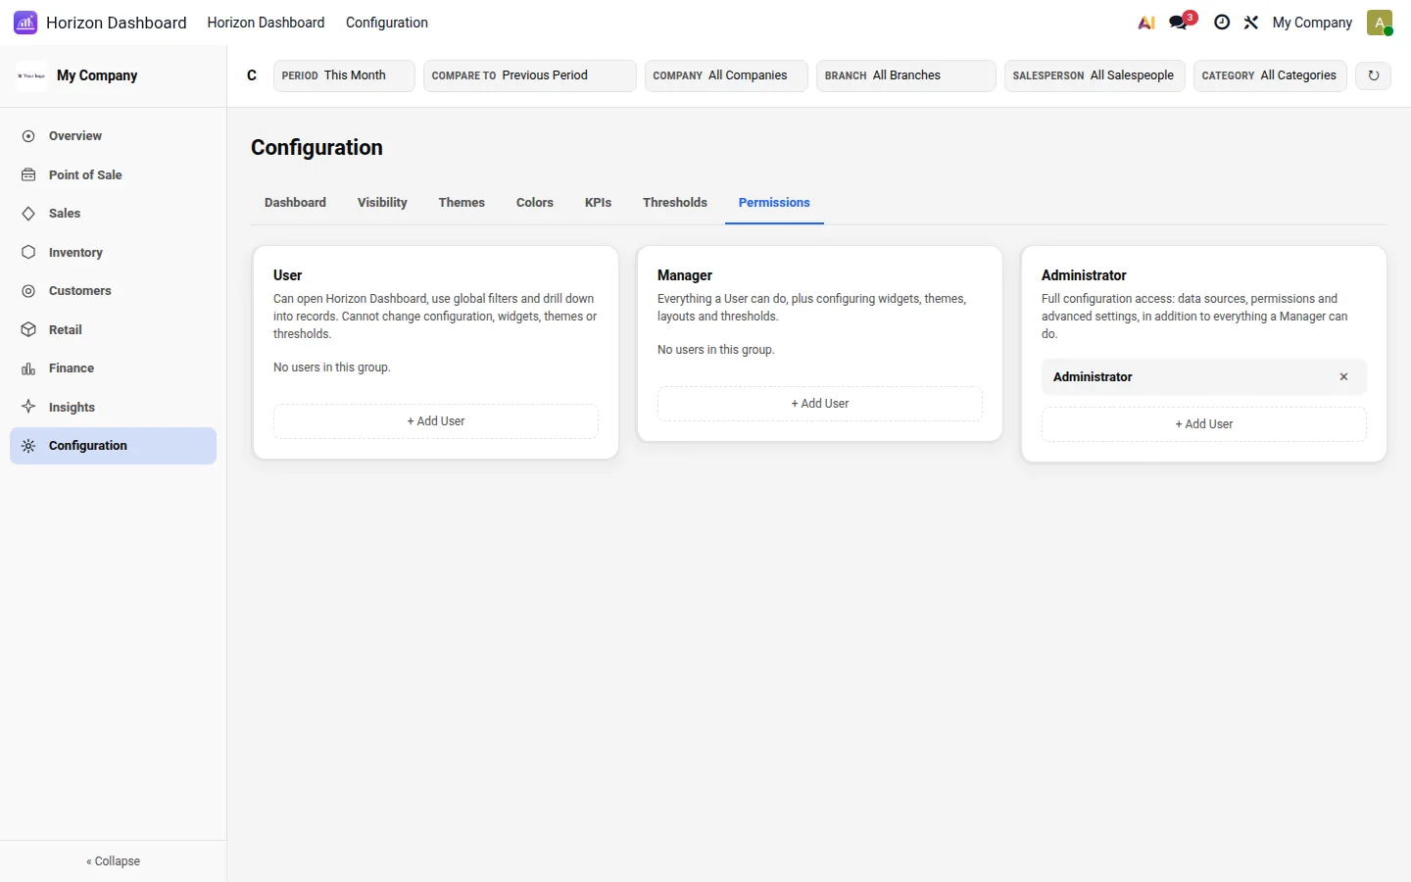1411x882 pixels.
Task: Click the refresh filters button
Action: click(1373, 75)
